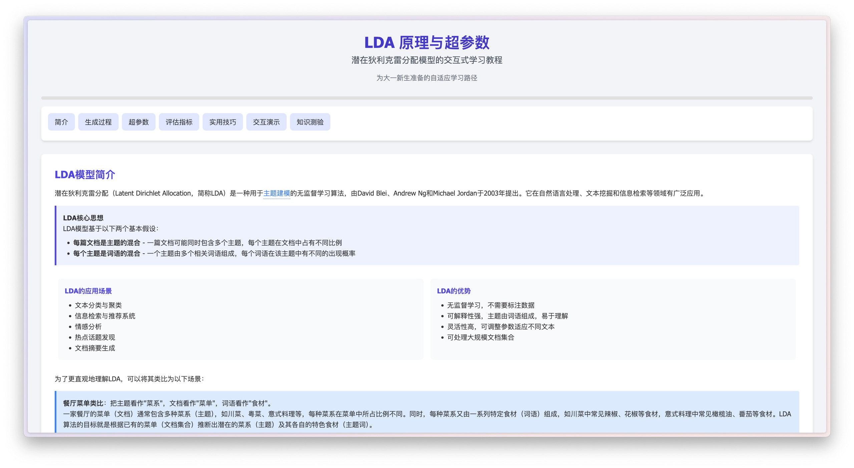The width and height of the screenshot is (854, 468).
Task: Click subtitle 为大一新生准备的自适应学习路径
Action: tap(427, 78)
